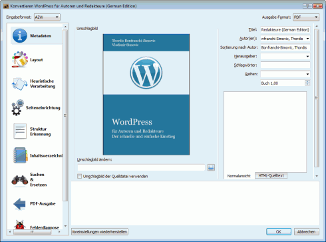Expand the Autor(en) combo box
Screen dimensions: 326x242
(x=307, y=39)
